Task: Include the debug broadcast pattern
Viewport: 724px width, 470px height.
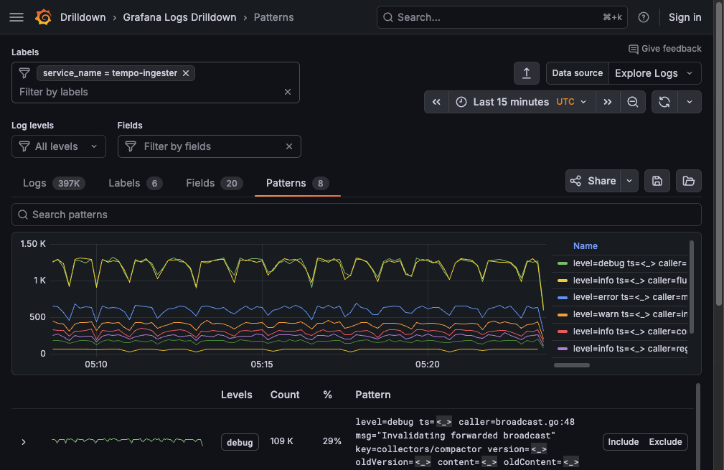Action: click(x=623, y=442)
